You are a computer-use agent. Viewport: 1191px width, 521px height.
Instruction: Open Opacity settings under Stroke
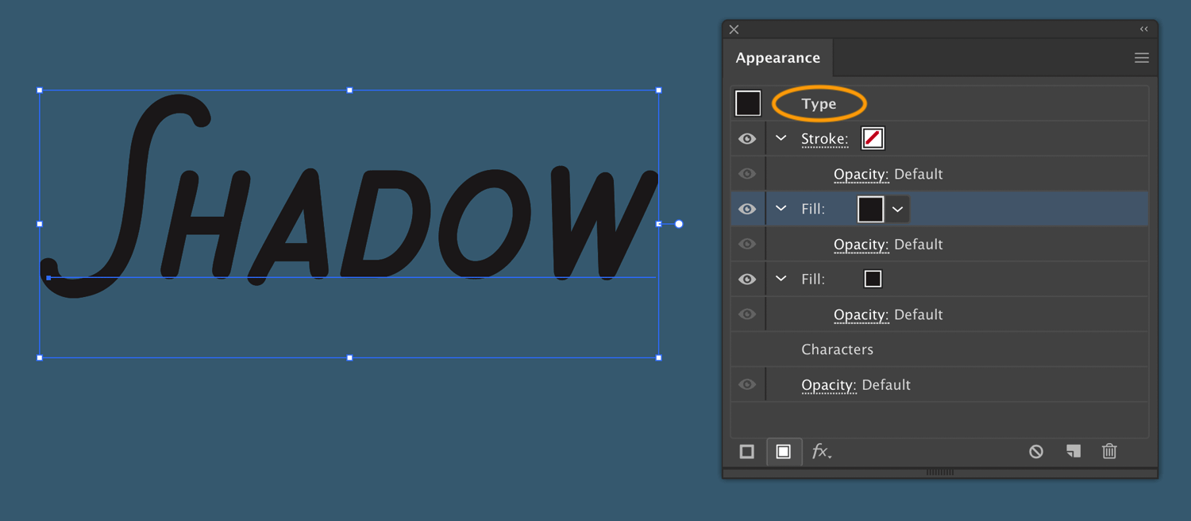coord(861,173)
